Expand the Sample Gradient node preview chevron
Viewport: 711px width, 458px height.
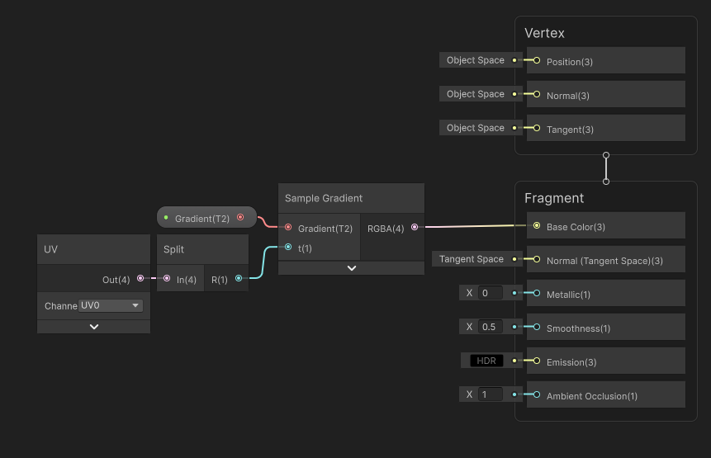coord(351,267)
